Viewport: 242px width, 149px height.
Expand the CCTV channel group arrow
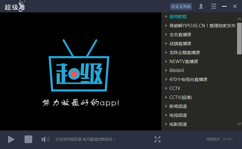[166, 89]
